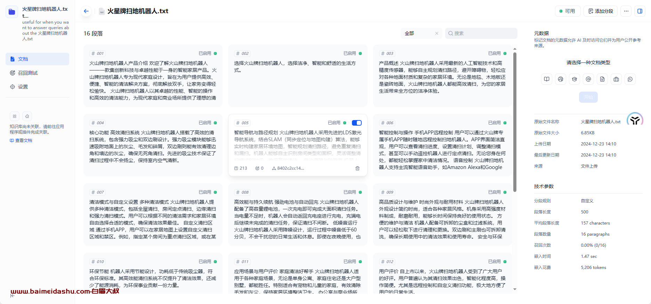The width and height of the screenshot is (651, 304).
Task: Click the 1.47 sec embedding time value
Action: pyautogui.click(x=589, y=256)
